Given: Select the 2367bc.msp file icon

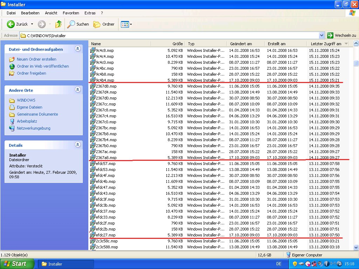Looking at the screenshot, I should tap(93, 127).
